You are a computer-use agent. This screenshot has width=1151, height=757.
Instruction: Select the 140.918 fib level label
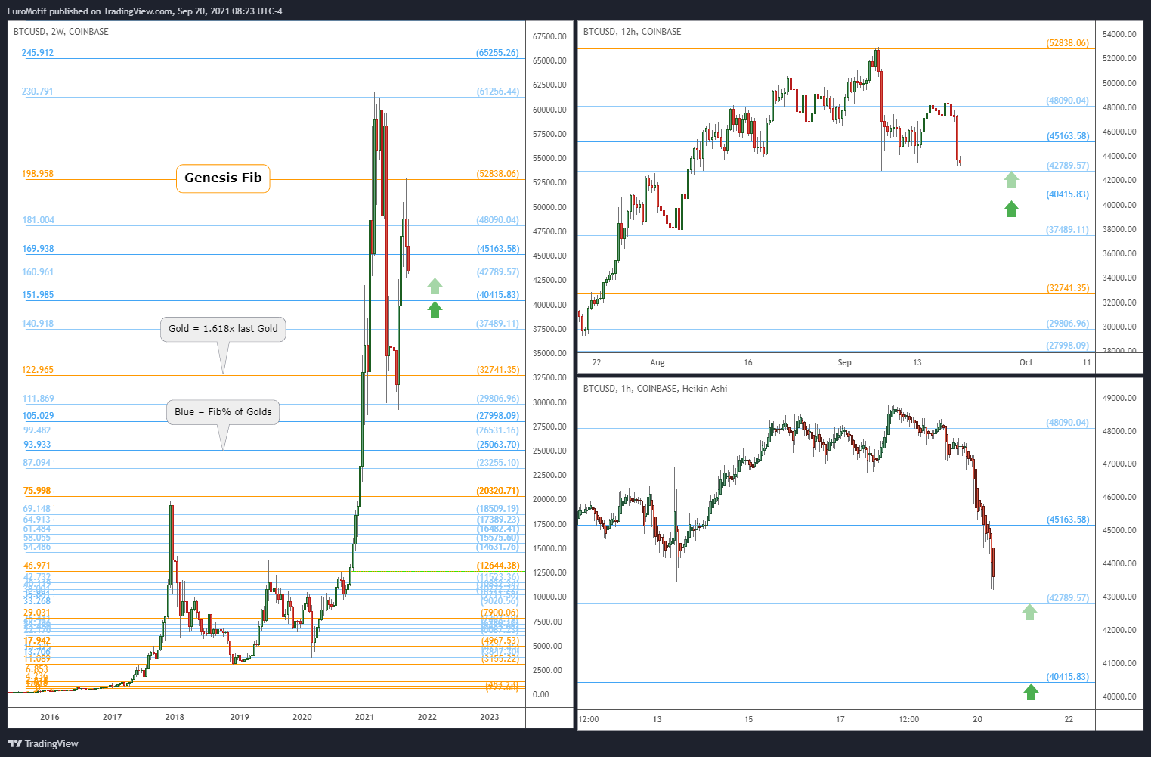pos(39,324)
